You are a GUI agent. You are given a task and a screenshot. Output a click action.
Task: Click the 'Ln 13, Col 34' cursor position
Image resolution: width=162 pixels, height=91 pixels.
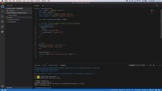coord(114,90)
